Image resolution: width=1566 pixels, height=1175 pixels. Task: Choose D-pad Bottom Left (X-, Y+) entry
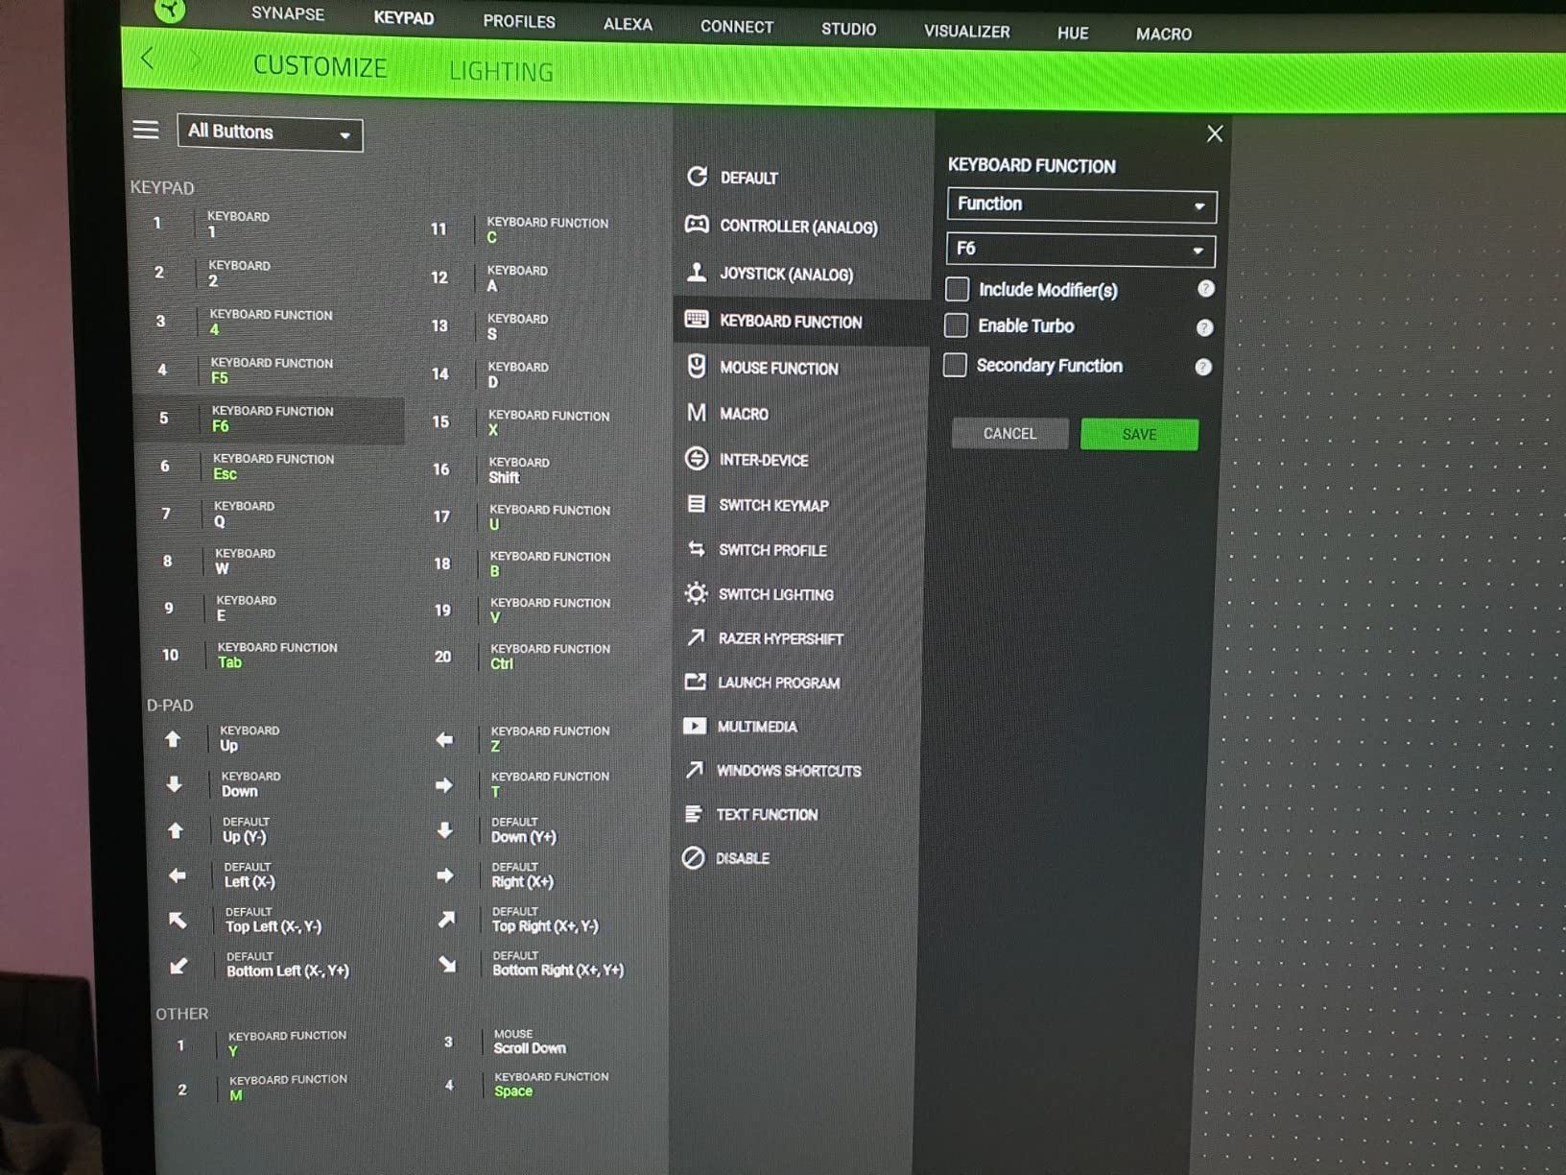coord(280,965)
